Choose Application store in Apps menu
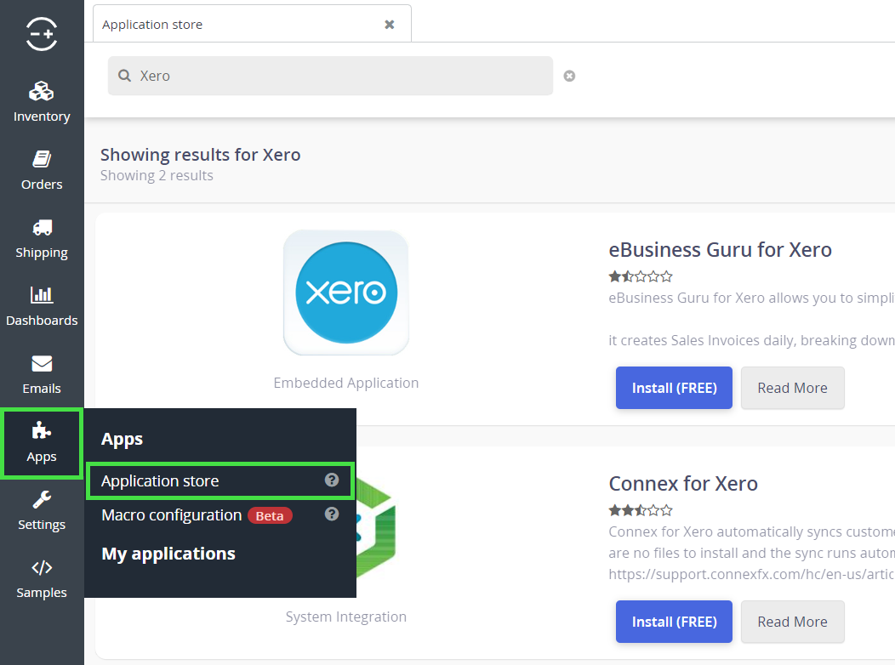The height and width of the screenshot is (665, 895). click(220, 480)
